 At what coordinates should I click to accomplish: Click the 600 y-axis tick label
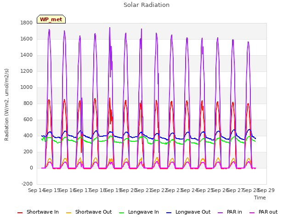coord(28,120)
